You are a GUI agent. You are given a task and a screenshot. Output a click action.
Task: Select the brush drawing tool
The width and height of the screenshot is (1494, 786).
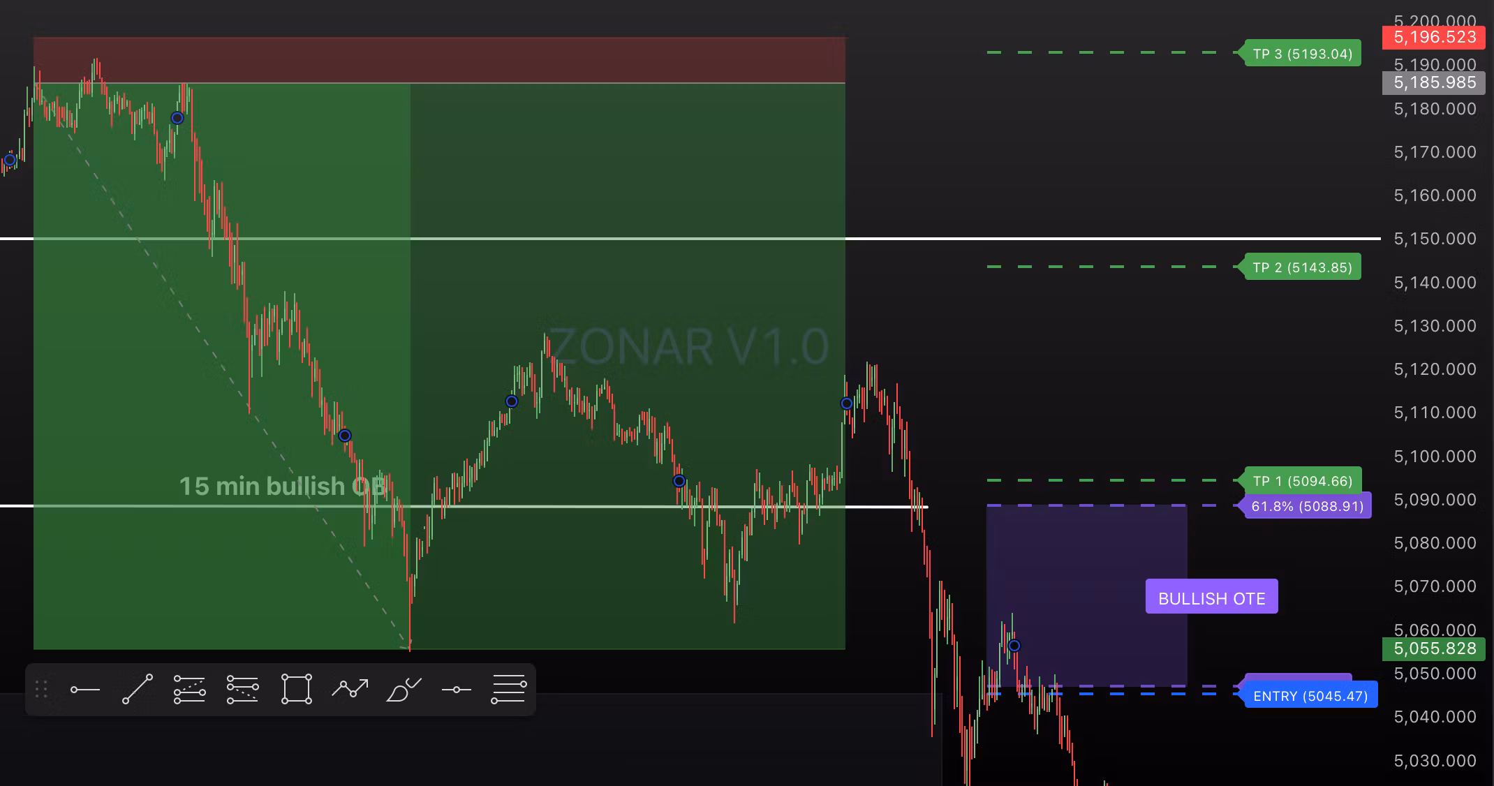403,690
